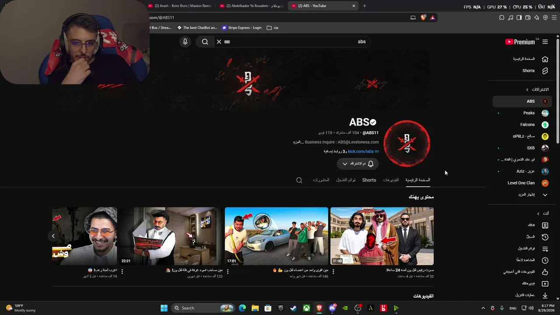Click the Windows taskbar Search box

pos(203,308)
